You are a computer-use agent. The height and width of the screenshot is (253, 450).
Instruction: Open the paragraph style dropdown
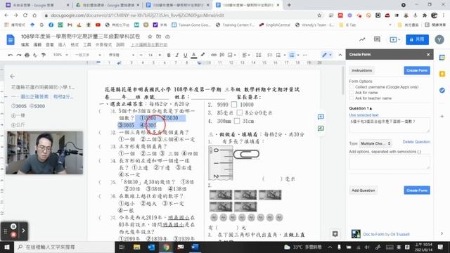pos(88,55)
